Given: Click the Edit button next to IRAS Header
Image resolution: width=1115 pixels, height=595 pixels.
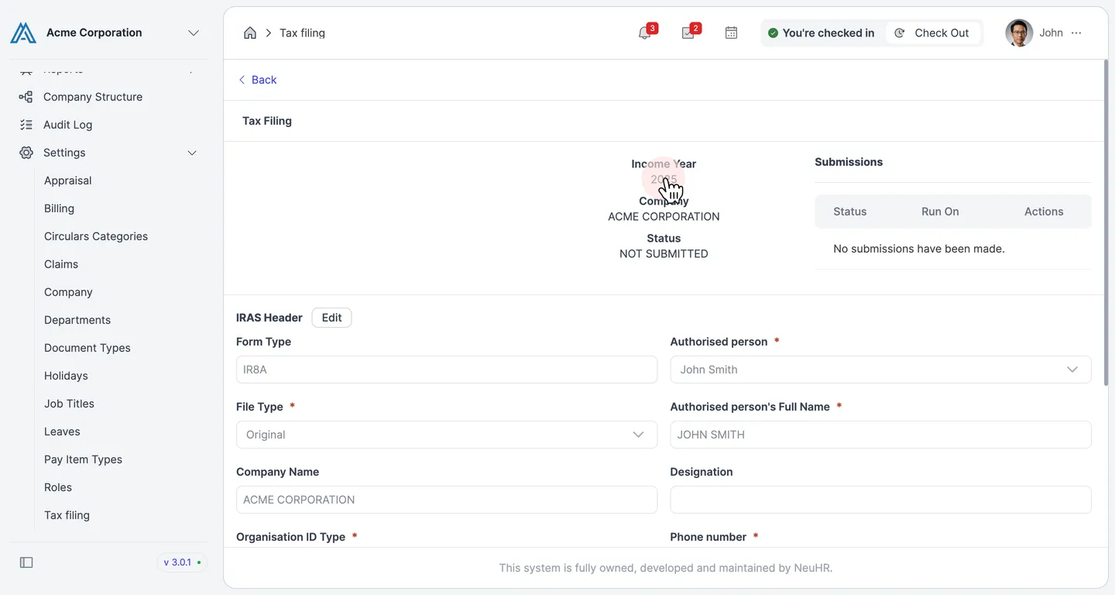Looking at the screenshot, I should 331,318.
